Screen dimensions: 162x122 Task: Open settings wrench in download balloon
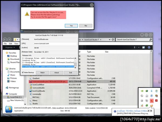click(x=148, y=111)
